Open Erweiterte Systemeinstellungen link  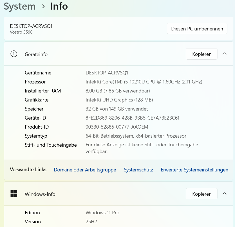(x=194, y=170)
